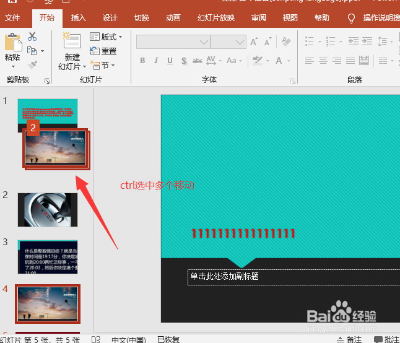400x343 pixels.
Task: Switch to the View (视图) tab
Action: click(290, 18)
